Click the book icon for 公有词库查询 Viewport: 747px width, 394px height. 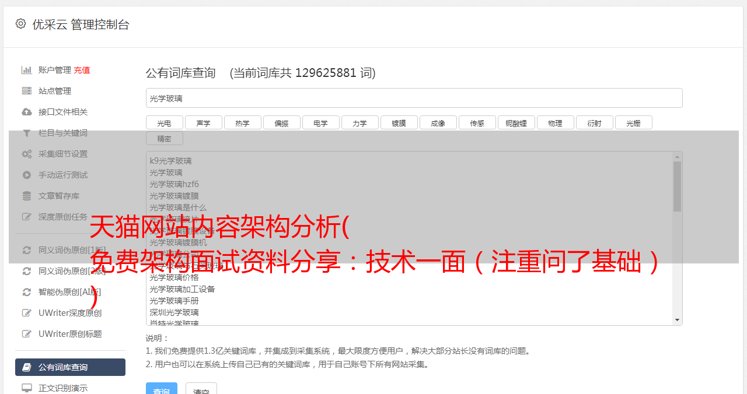tap(27, 367)
